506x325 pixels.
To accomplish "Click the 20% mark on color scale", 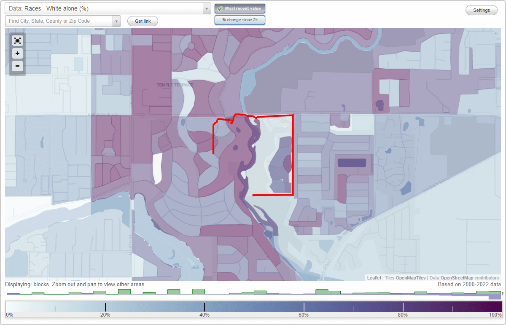I will tap(105, 315).
